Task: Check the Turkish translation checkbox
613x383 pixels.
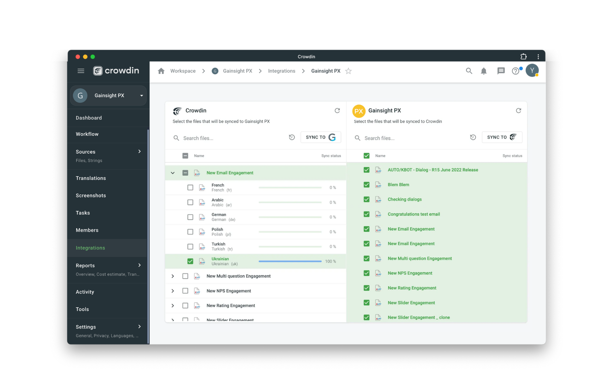Action: (x=190, y=246)
